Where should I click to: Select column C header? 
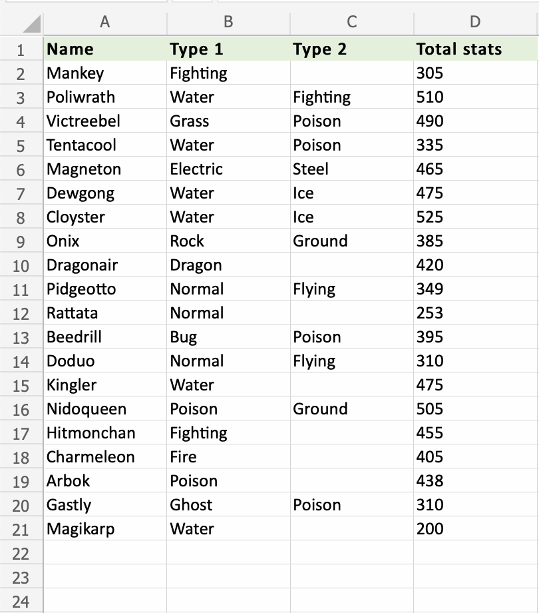pyautogui.click(x=351, y=22)
